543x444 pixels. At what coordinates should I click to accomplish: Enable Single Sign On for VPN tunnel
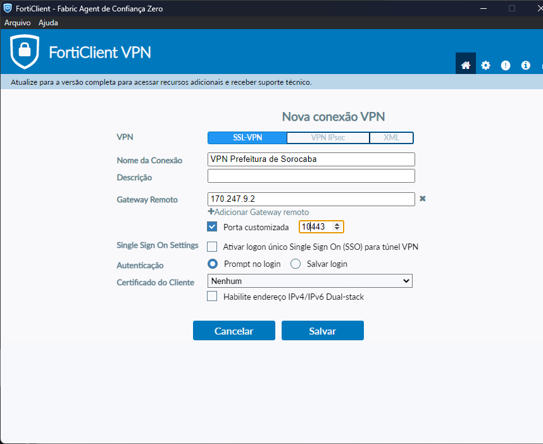(x=212, y=246)
